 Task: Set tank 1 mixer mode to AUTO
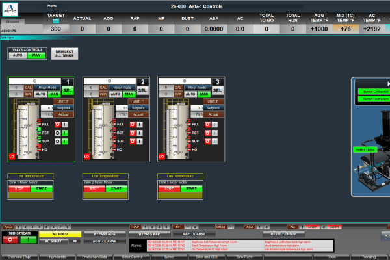click(40, 94)
